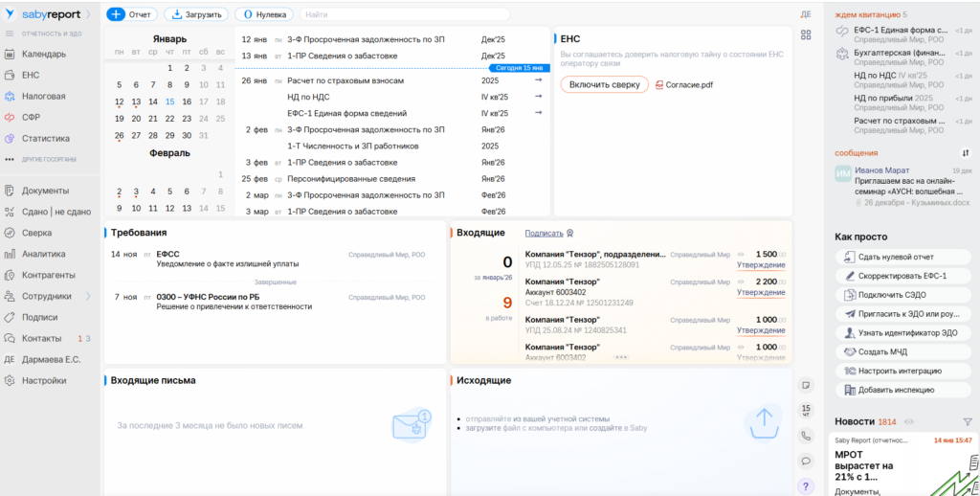Viewport: 980px width, 496px height.
Task: Click the messages sort arrows icon
Action: [966, 153]
